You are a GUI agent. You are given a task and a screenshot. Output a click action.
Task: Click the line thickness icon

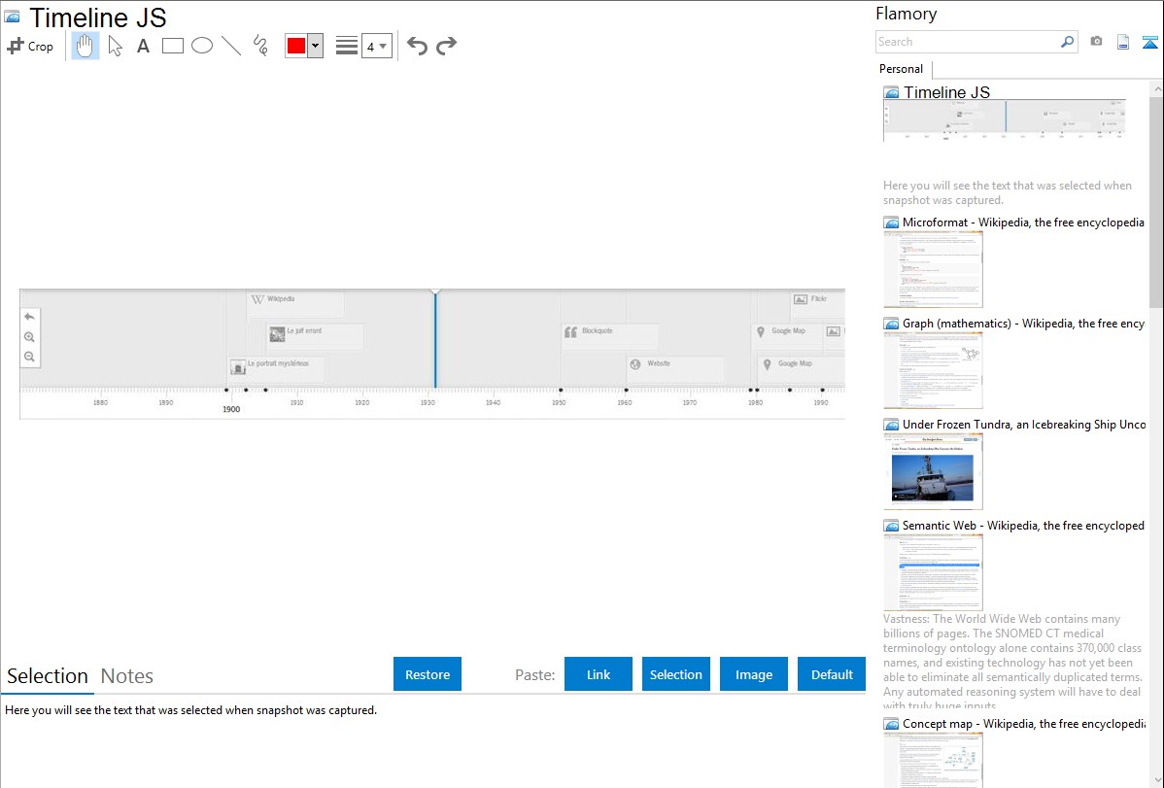click(346, 46)
